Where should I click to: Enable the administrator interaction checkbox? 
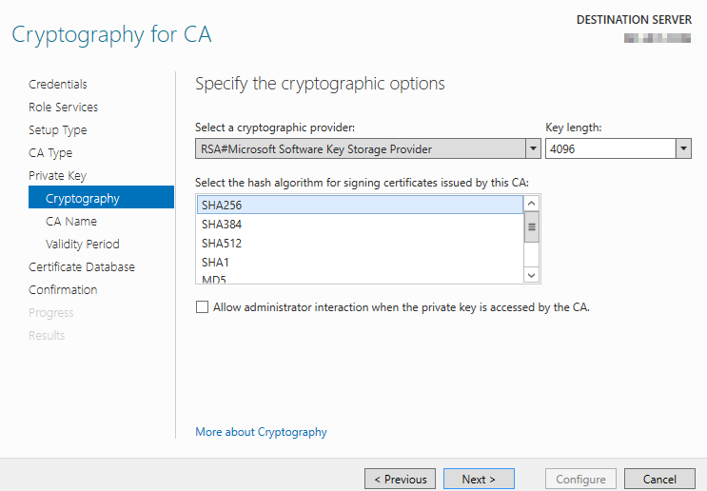coord(202,307)
